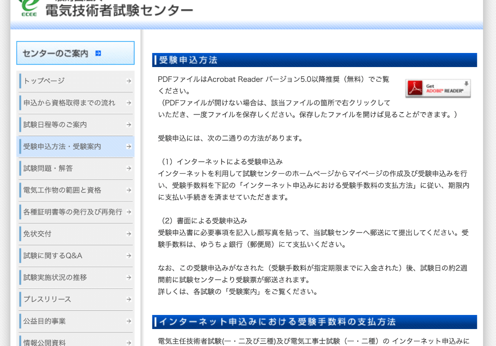Open 受験申込方法・受験案内 menu item

coord(76,146)
